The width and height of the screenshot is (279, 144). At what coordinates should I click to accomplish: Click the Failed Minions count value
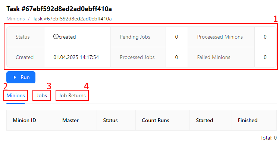pyautogui.click(x=265, y=57)
